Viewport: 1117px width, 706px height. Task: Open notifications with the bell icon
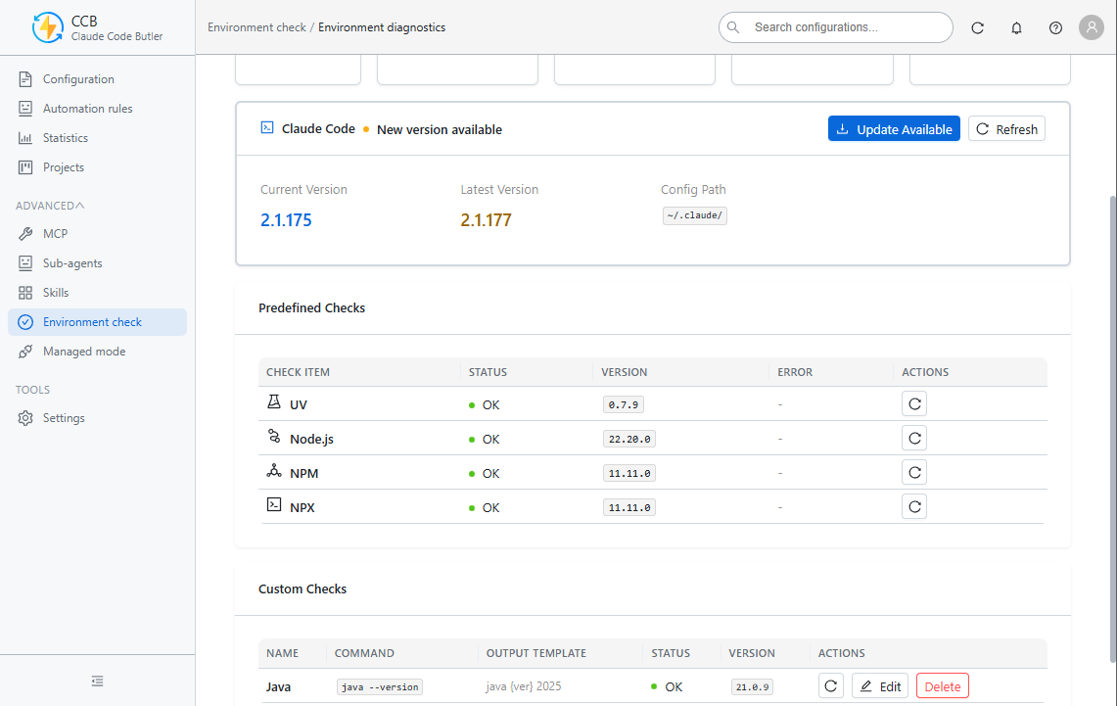click(x=1016, y=27)
